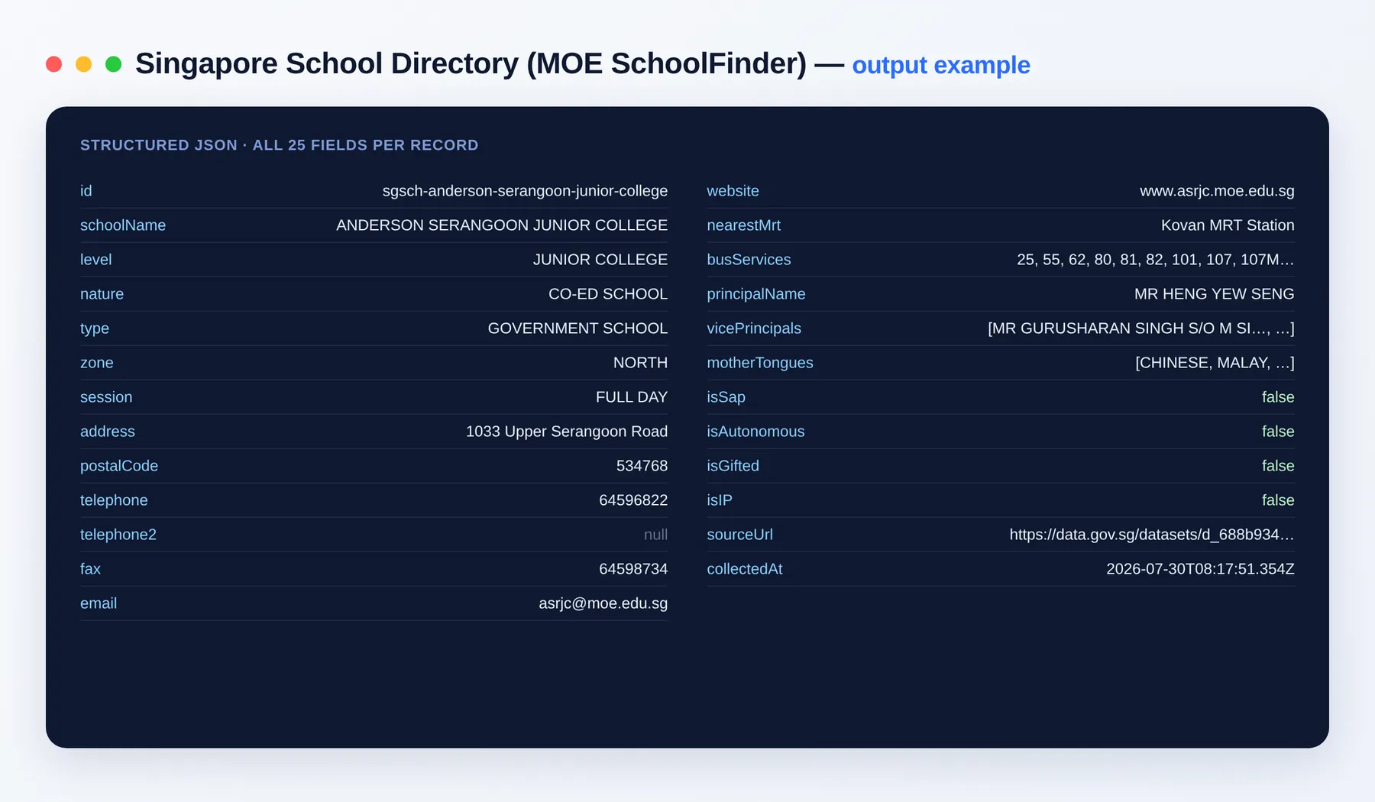Select the 'motherTongues' field label

click(760, 363)
